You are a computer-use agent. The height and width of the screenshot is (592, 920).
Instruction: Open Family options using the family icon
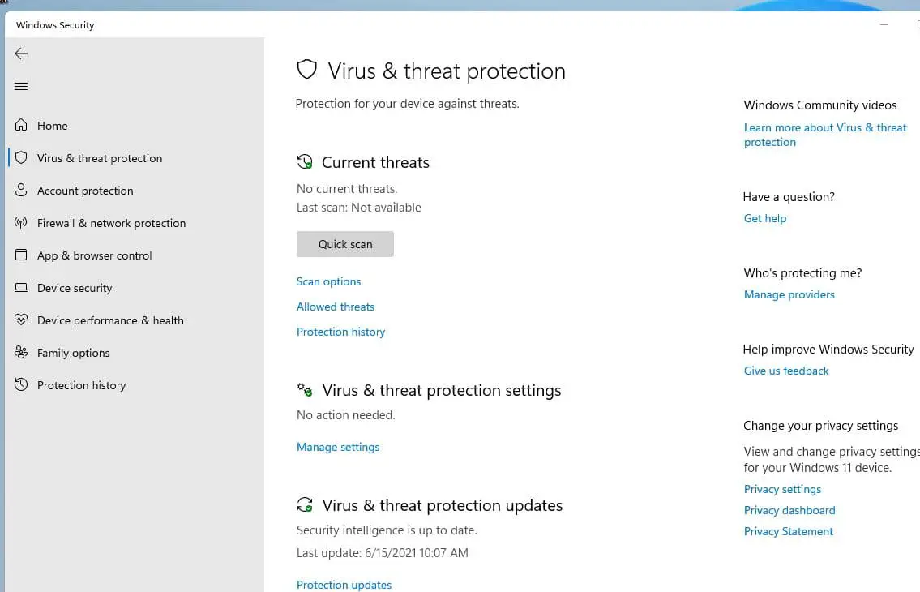coord(21,353)
